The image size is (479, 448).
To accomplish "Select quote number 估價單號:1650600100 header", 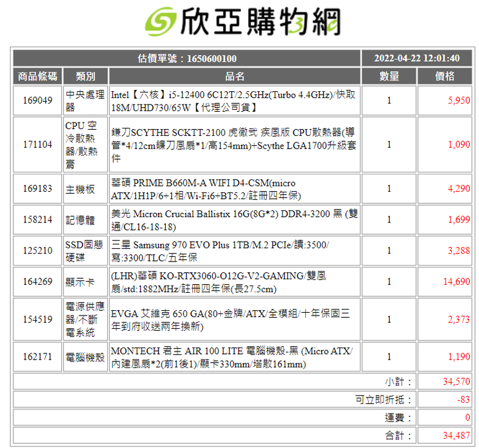I will (187, 58).
